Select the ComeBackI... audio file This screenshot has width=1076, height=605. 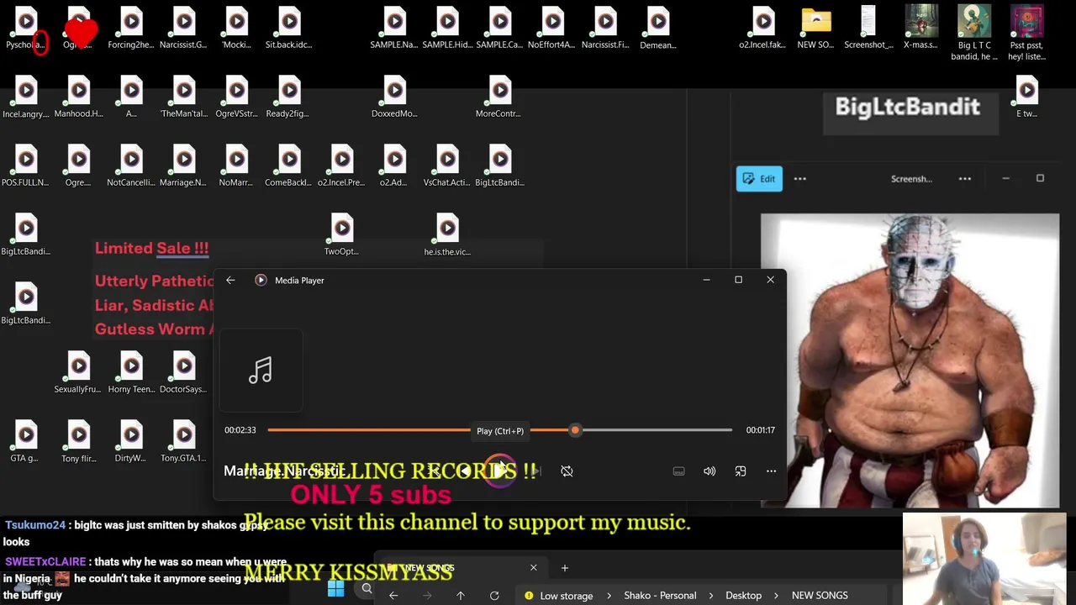(x=289, y=166)
